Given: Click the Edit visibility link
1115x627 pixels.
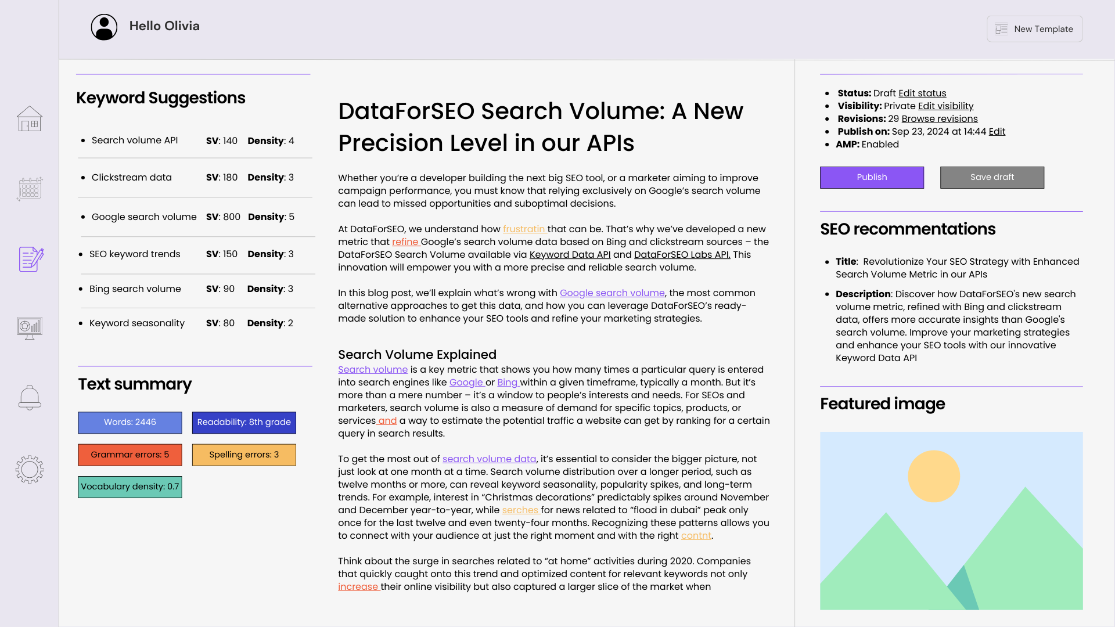Looking at the screenshot, I should pos(945,106).
